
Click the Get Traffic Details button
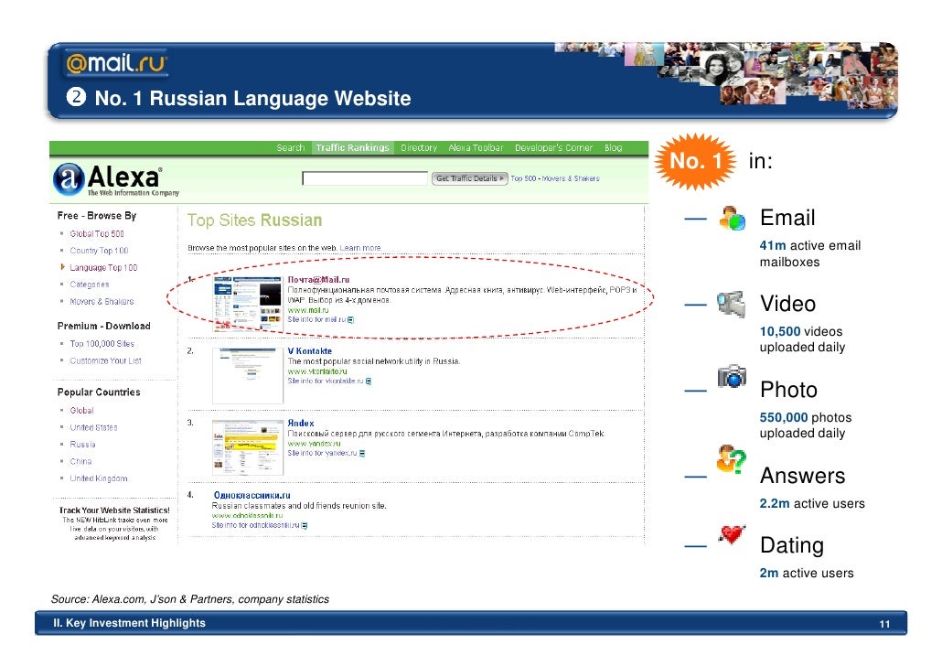[470, 178]
